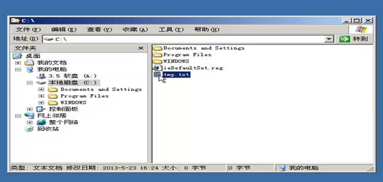
Task: Collapse the My Computer tree node
Action: tap(18, 70)
